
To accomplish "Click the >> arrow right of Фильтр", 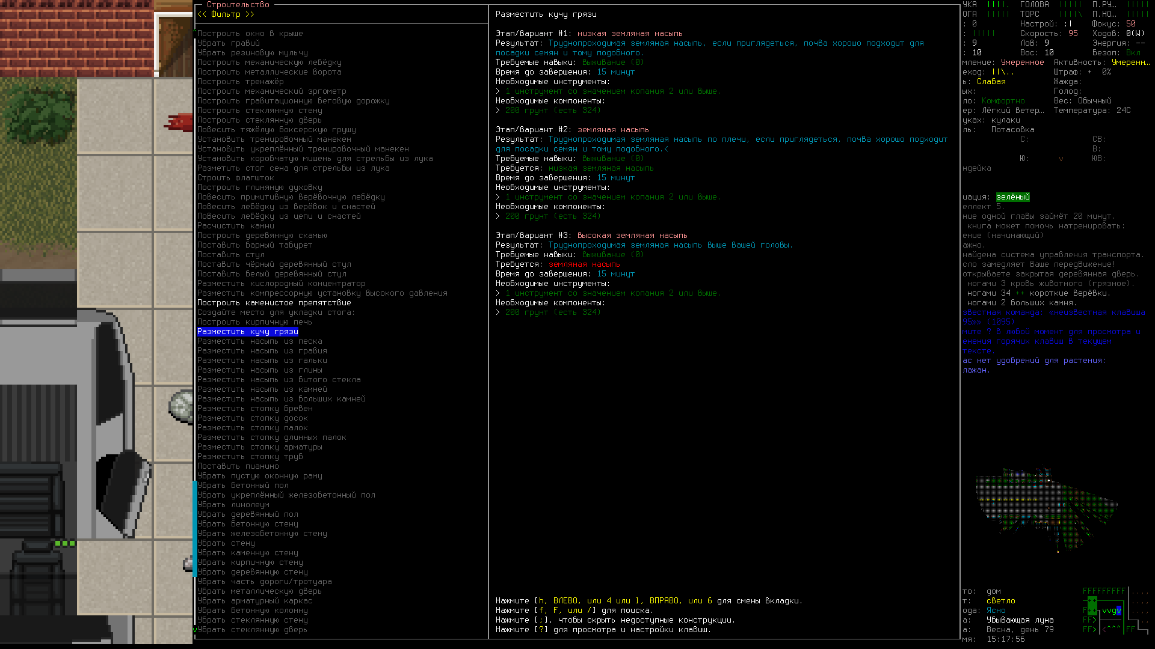I will tap(250, 14).
